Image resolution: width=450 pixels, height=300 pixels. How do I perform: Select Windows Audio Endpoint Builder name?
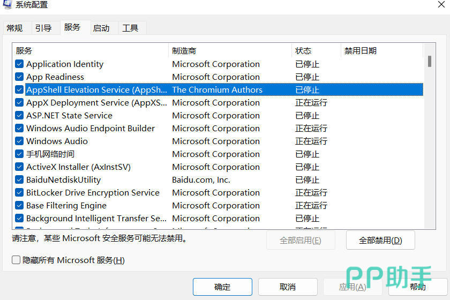91,129
